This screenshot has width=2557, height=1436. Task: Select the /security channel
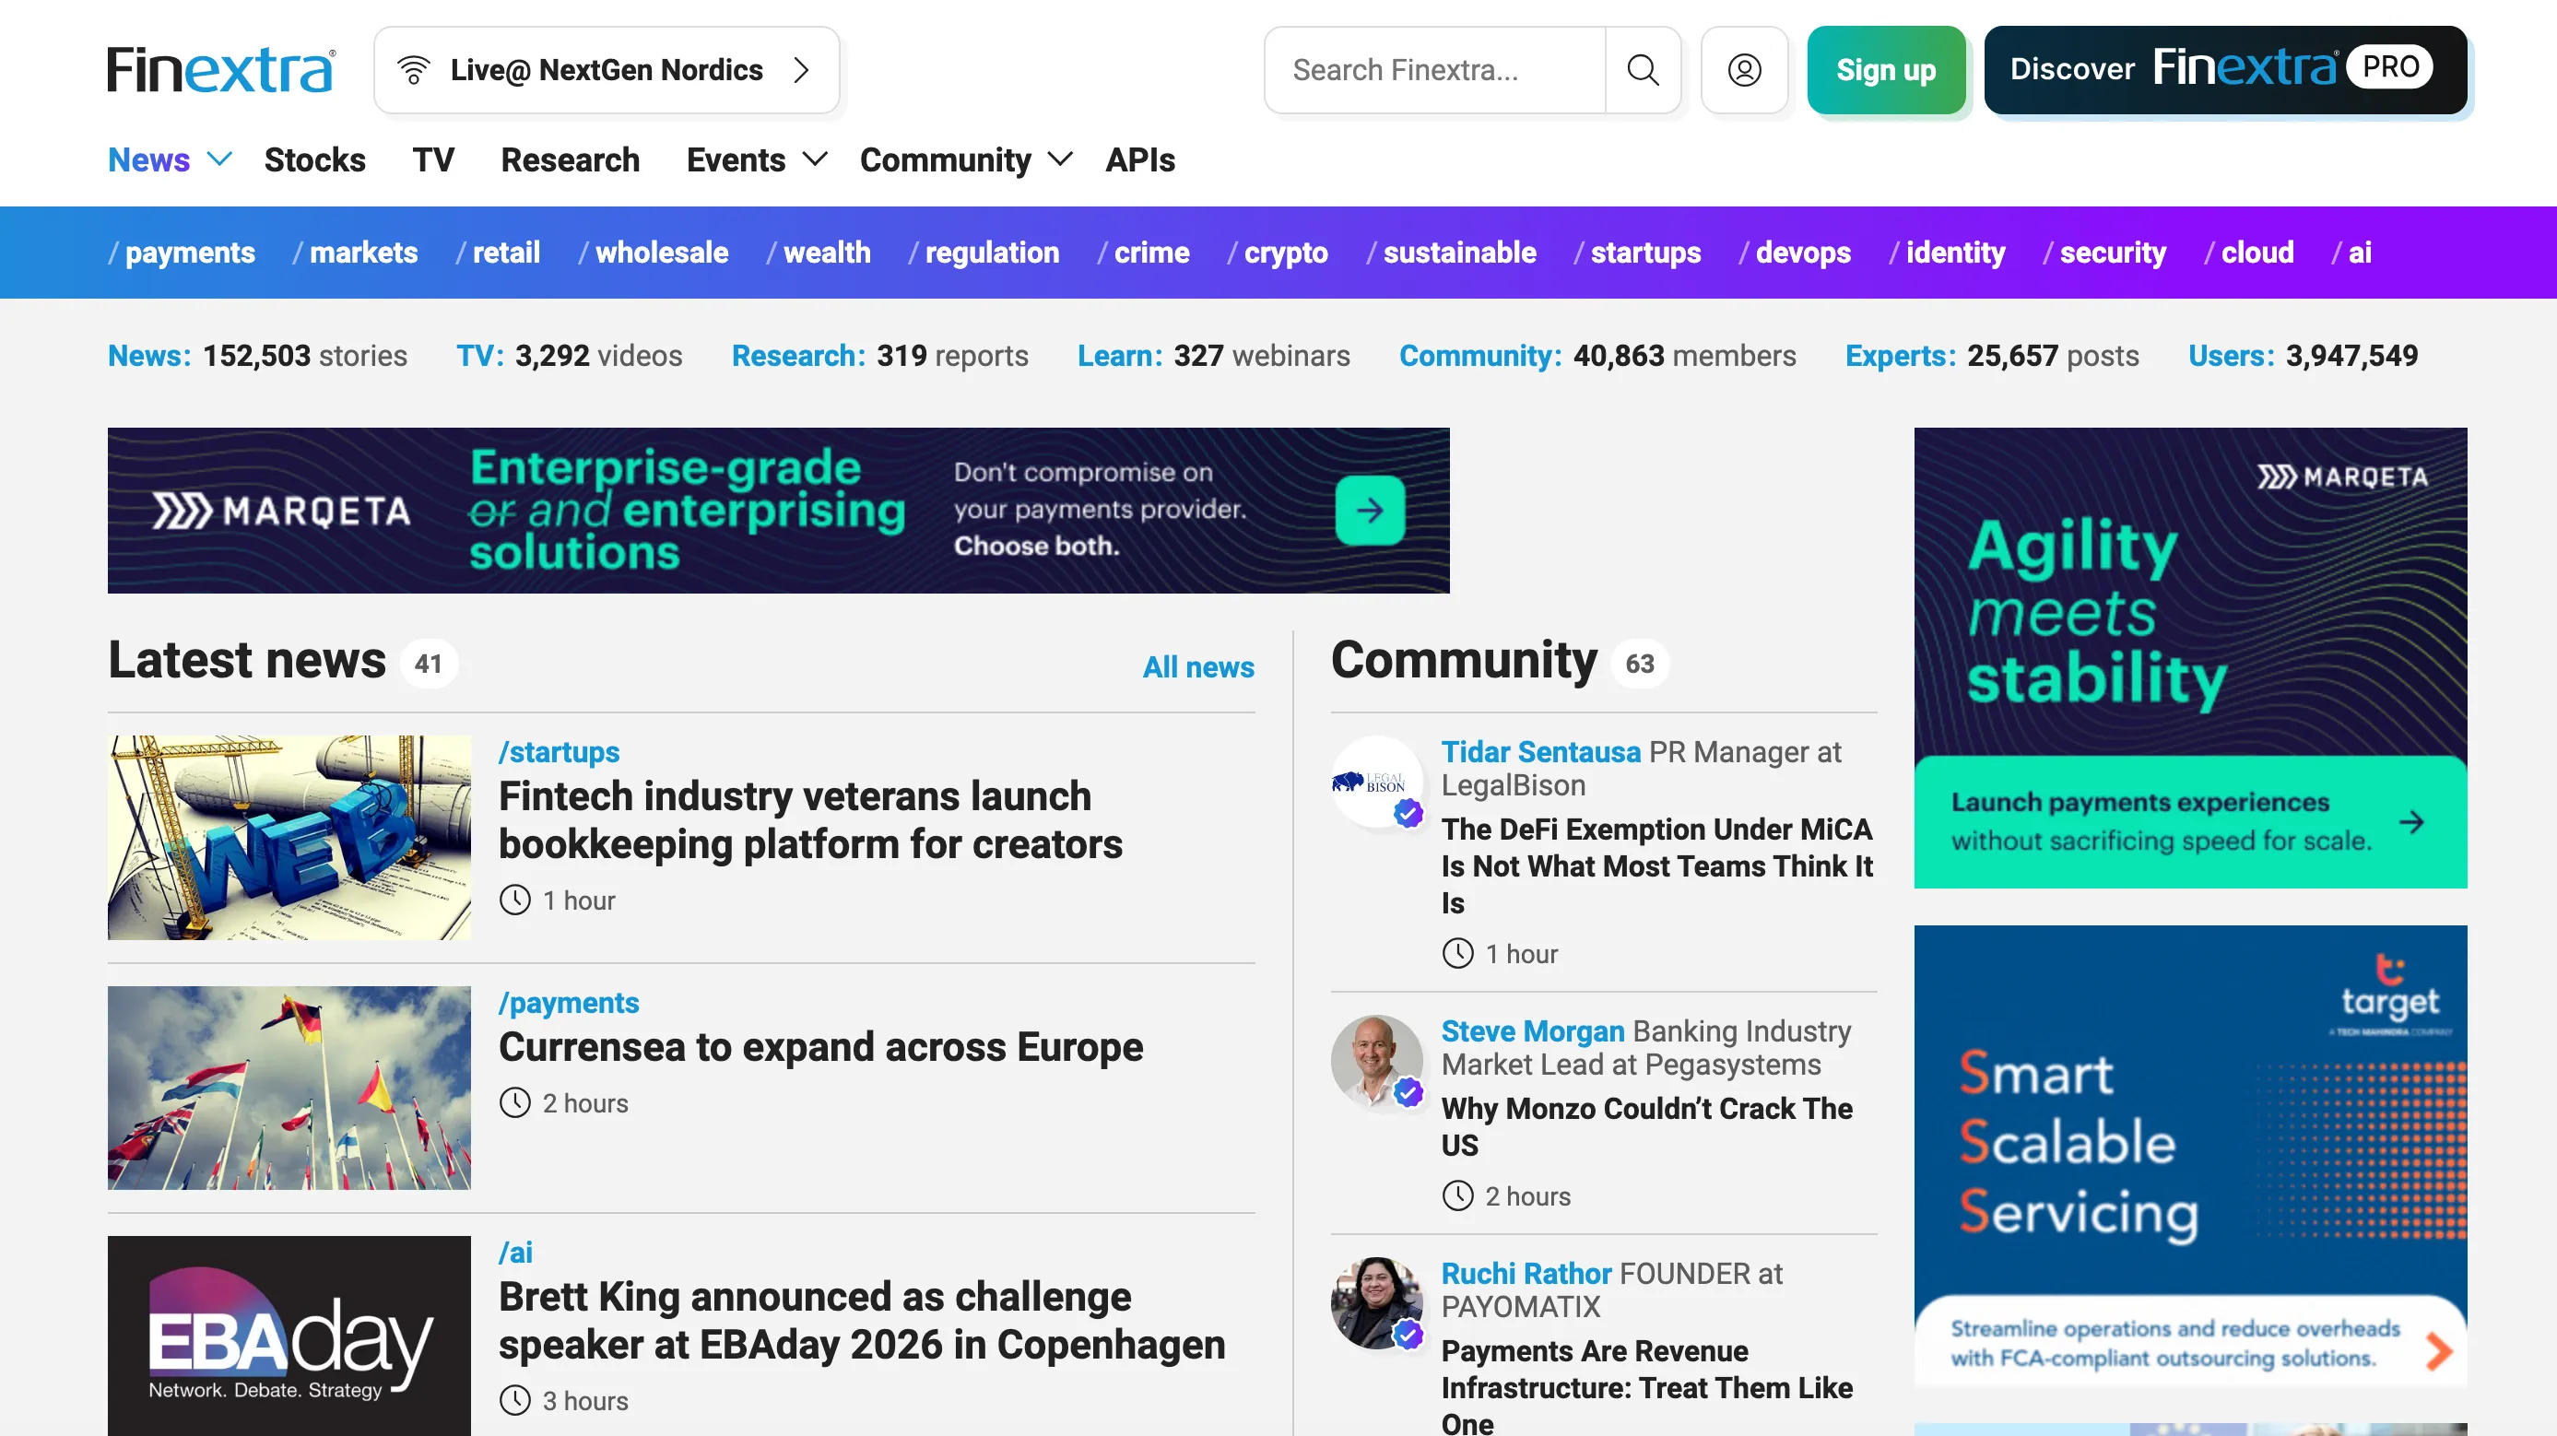pos(2105,252)
